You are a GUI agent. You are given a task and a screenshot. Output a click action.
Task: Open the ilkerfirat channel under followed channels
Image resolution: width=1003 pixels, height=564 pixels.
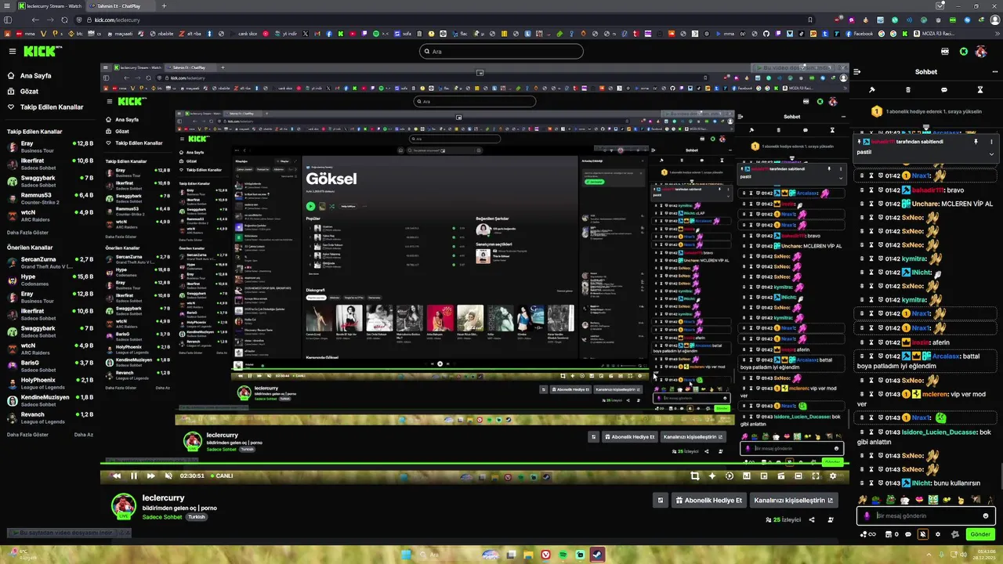coord(50,164)
